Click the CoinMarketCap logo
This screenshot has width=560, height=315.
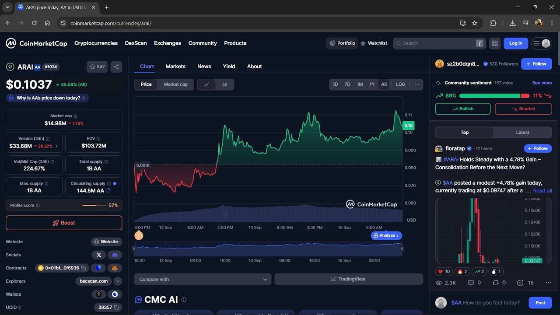(36, 43)
